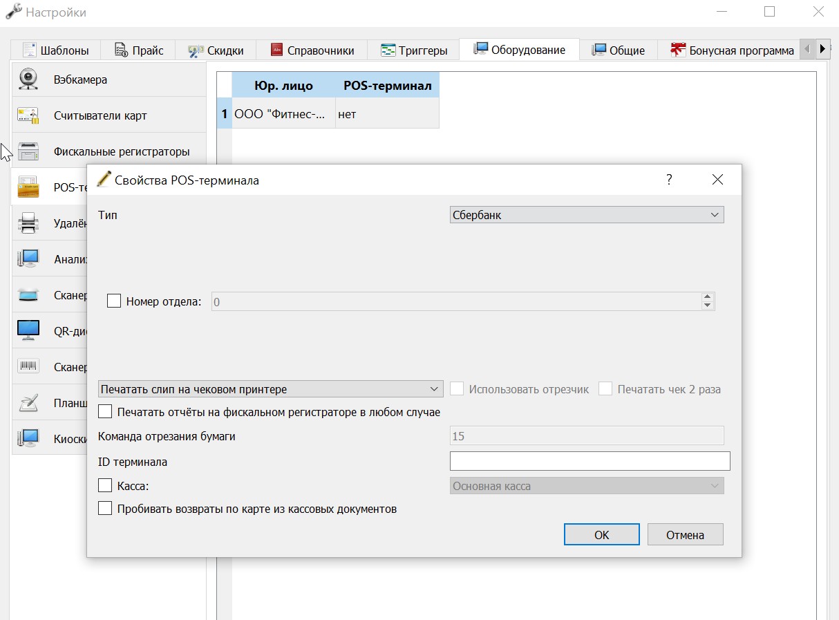
Task: Confirm dialog with the OK button
Action: [x=601, y=534]
